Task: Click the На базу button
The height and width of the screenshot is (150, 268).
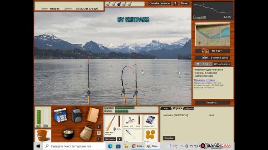Action: click(x=213, y=51)
